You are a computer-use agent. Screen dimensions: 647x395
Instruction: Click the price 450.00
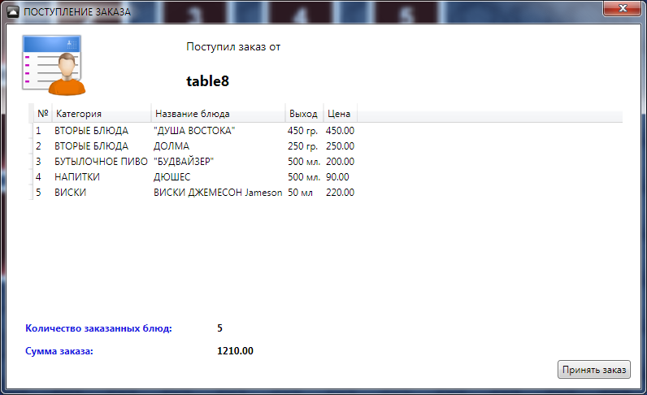[340, 131]
